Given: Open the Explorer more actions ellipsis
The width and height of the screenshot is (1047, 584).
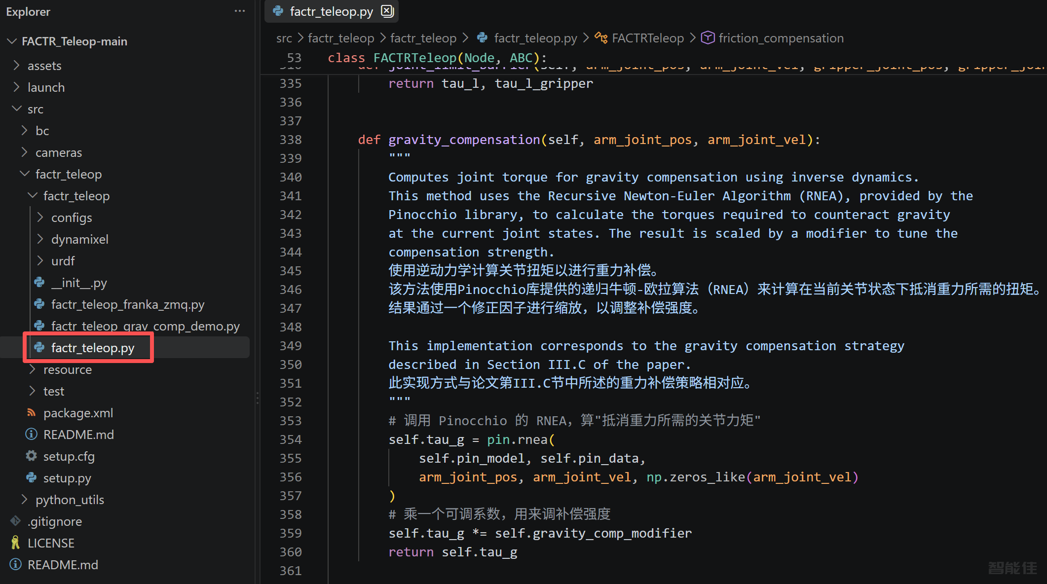Looking at the screenshot, I should point(240,11).
